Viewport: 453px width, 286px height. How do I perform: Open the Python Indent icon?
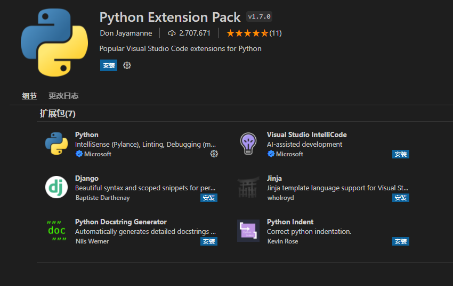[x=248, y=231]
